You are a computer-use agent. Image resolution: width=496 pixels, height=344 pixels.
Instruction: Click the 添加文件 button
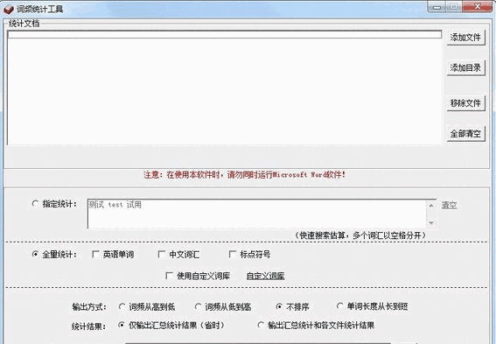(465, 38)
